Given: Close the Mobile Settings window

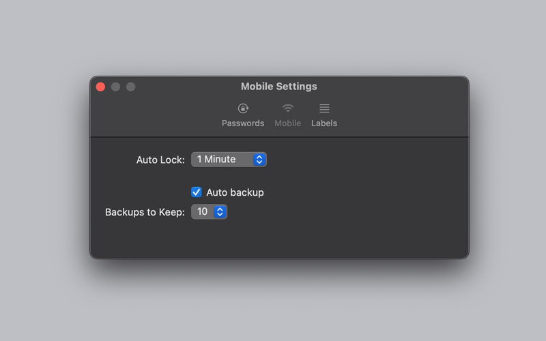Looking at the screenshot, I should [100, 87].
